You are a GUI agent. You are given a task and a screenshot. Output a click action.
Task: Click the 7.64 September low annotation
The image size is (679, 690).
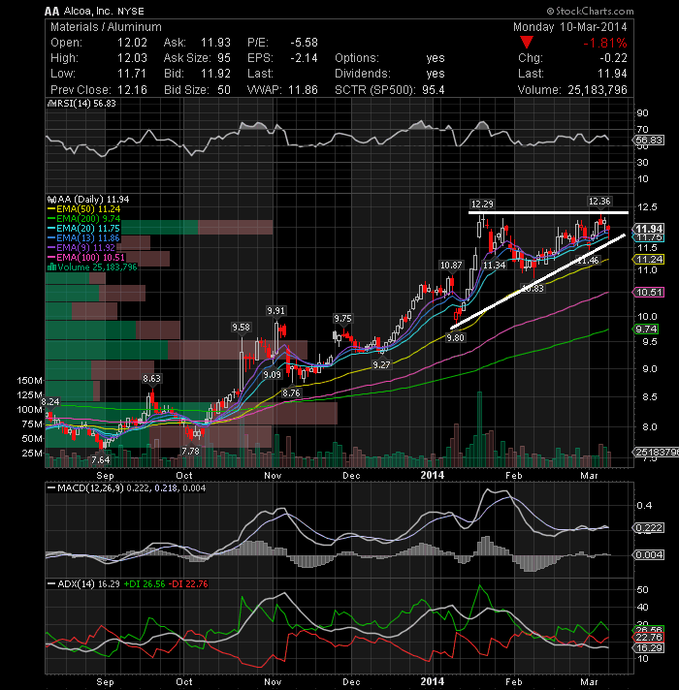101,460
